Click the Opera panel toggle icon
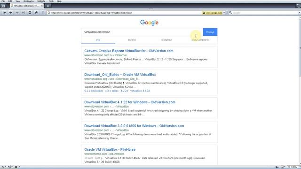 pos(3,6)
